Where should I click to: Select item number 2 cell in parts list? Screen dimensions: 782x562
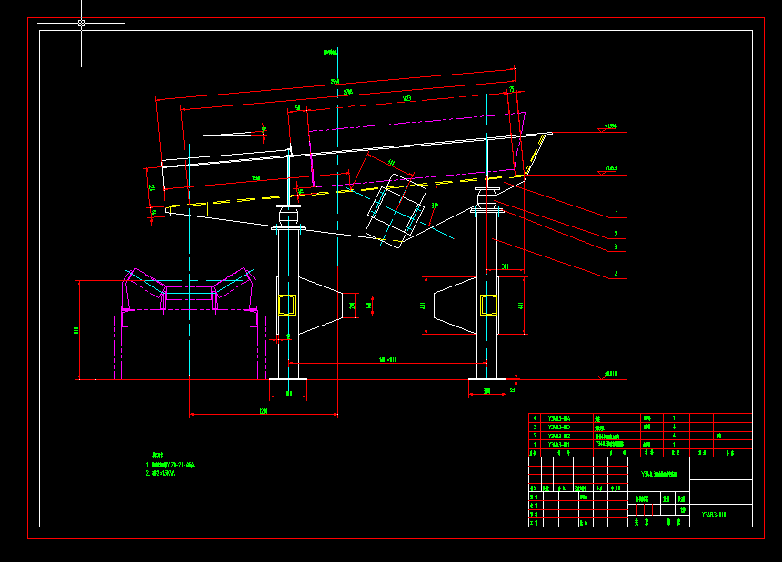536,436
